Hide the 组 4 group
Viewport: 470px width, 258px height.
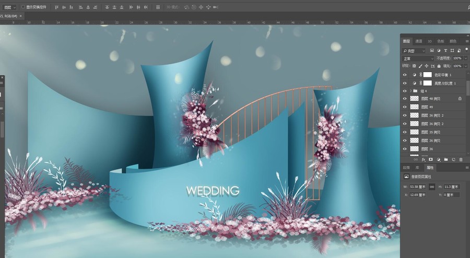405,91
